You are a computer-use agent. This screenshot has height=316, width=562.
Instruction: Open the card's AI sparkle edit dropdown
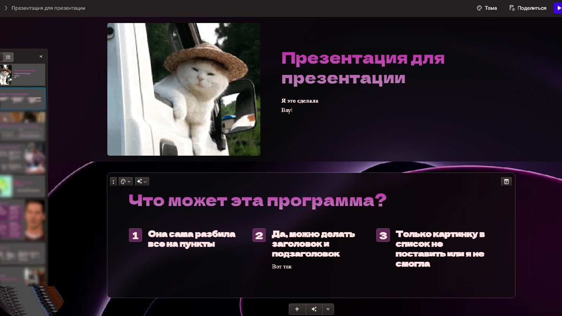pos(142,182)
